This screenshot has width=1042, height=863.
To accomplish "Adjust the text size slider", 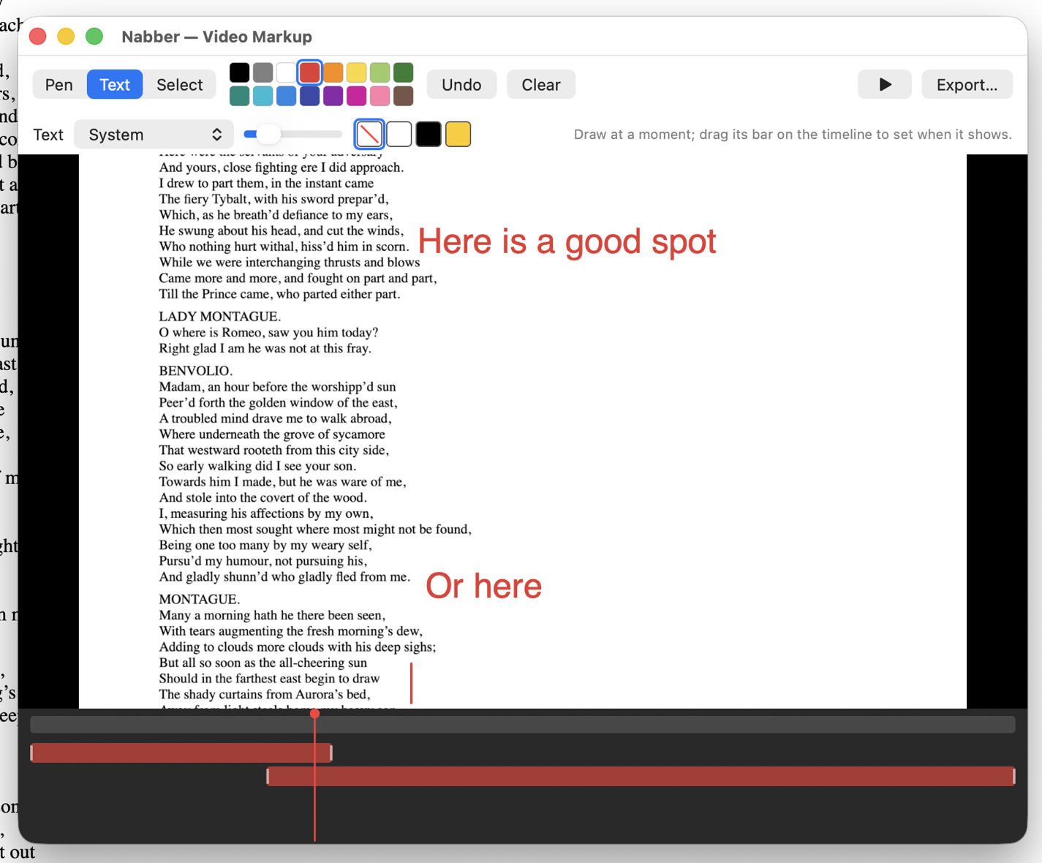I will tap(293, 135).
